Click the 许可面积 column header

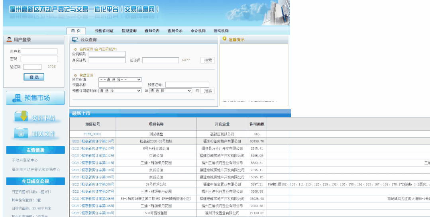click(257, 124)
